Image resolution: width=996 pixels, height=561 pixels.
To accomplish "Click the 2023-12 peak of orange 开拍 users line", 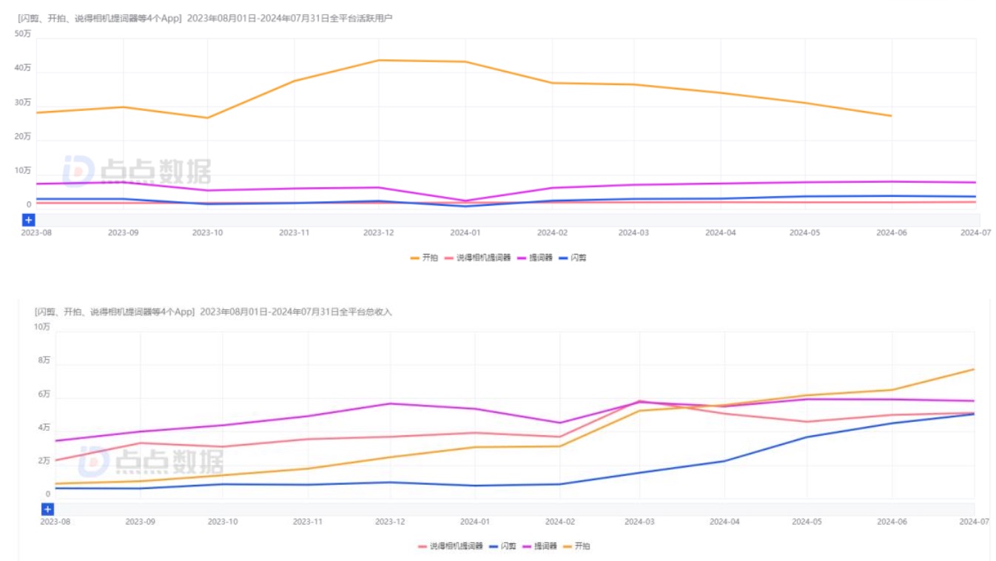I will [379, 60].
